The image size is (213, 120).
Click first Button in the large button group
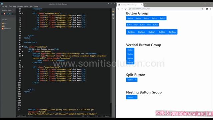click(x=131, y=32)
